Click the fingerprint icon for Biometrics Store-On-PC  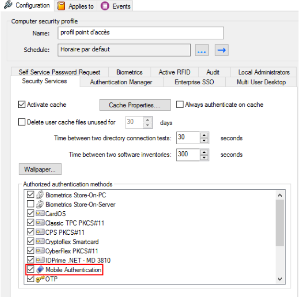point(40,195)
